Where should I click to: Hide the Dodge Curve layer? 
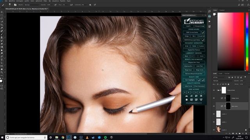click(214, 98)
